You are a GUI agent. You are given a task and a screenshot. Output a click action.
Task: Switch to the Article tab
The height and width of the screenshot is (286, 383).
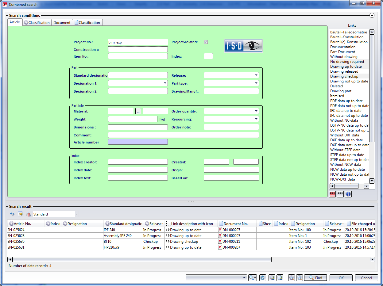click(15, 22)
